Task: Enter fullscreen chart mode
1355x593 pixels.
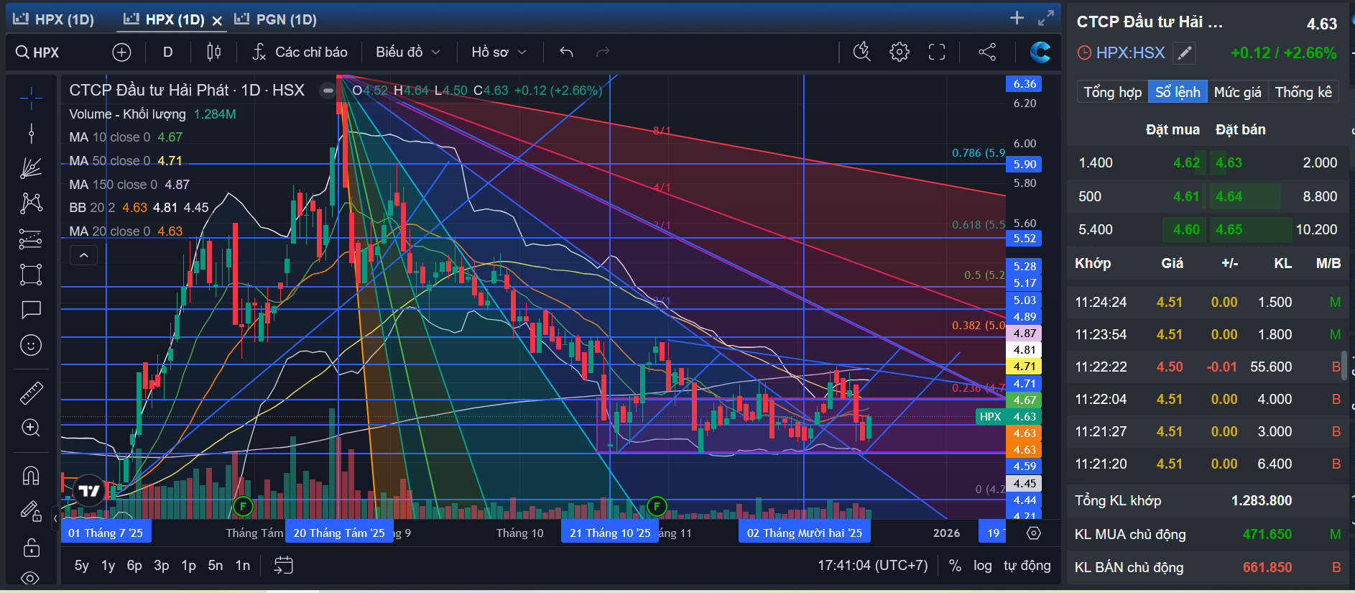Action: pyautogui.click(x=937, y=52)
